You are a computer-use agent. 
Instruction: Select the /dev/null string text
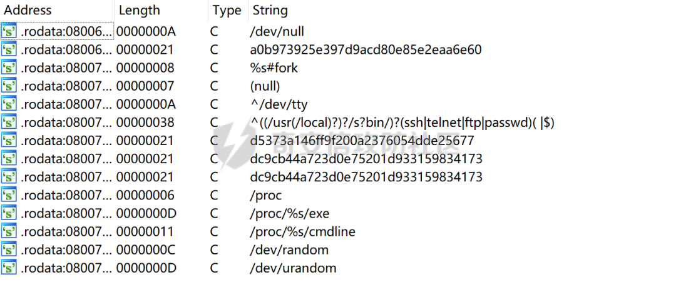click(277, 31)
